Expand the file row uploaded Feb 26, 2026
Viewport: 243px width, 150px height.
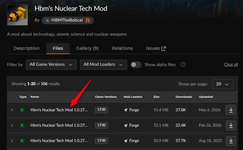pyautogui.click(x=12, y=125)
